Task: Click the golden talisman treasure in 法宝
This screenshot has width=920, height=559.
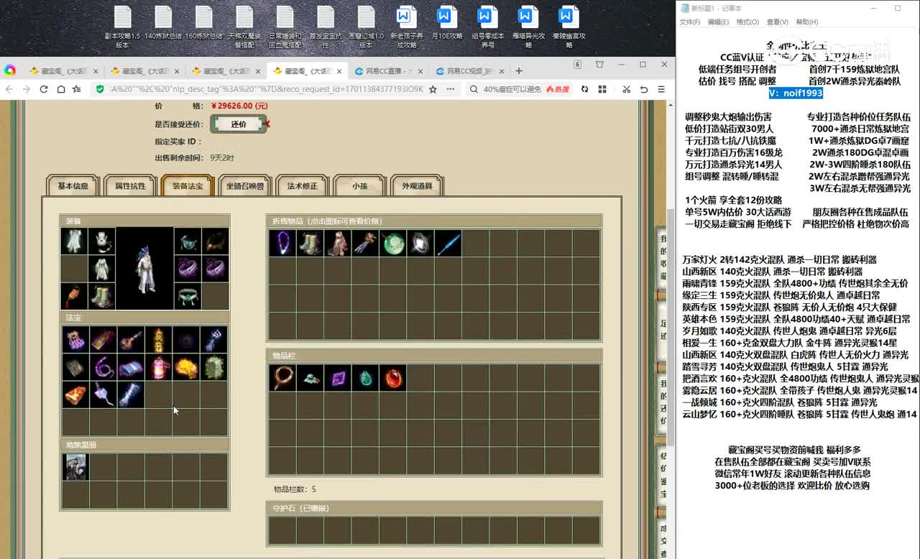Action: click(158, 340)
